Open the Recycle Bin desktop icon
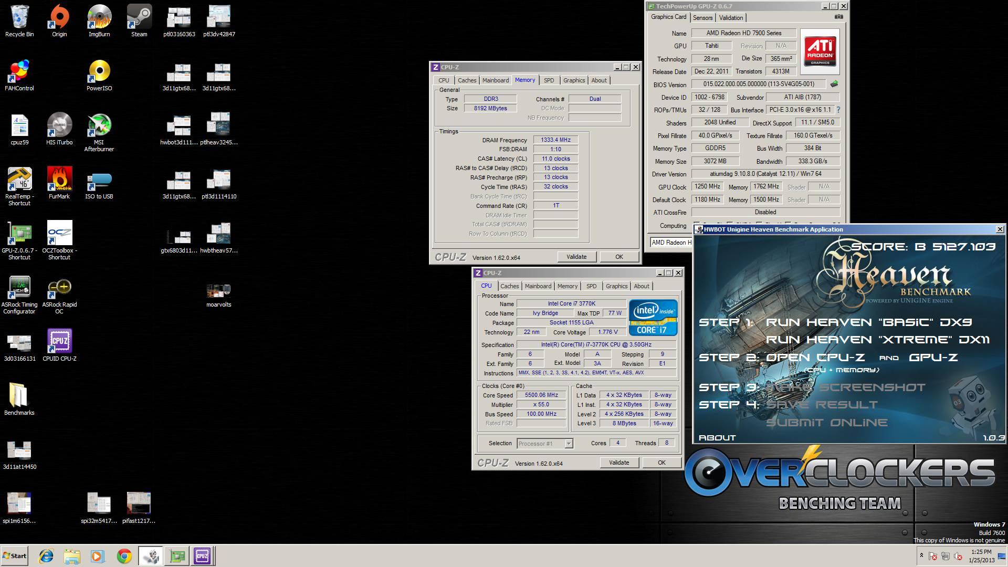 point(19,21)
